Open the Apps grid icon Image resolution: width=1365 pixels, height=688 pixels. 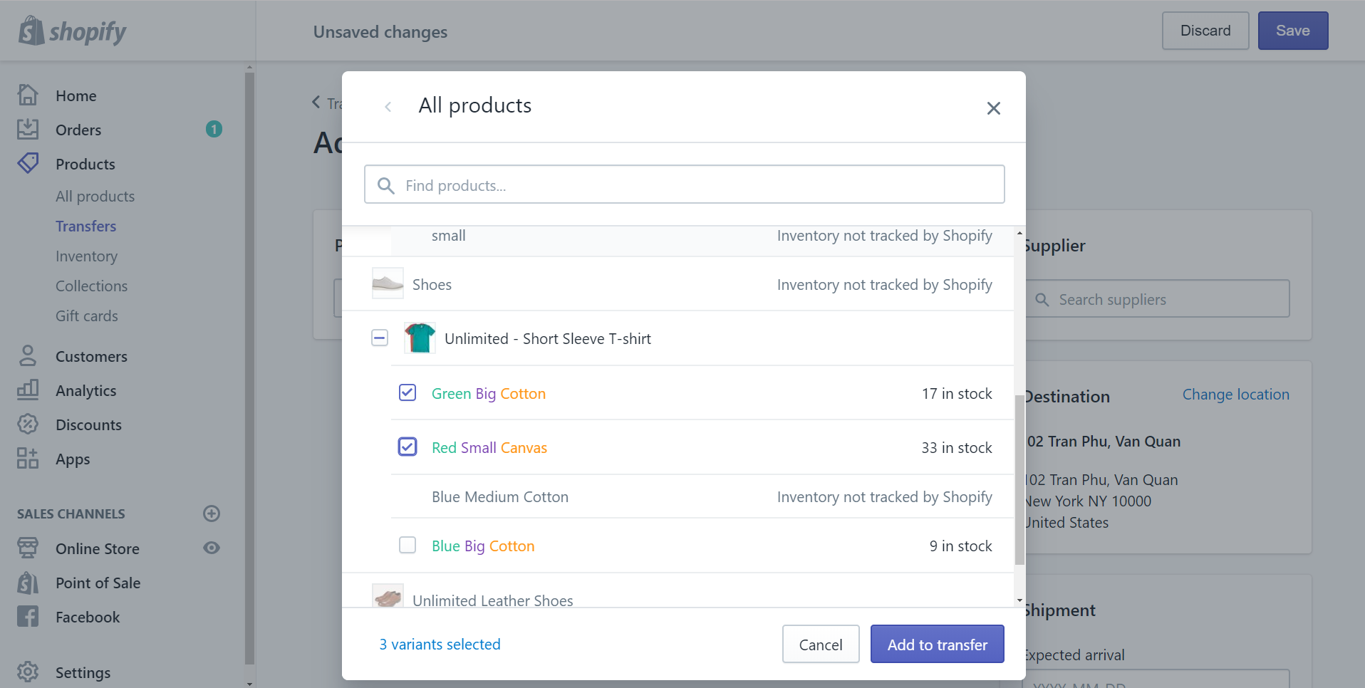pyautogui.click(x=28, y=458)
